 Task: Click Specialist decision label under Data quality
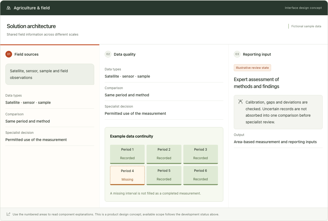(119, 106)
